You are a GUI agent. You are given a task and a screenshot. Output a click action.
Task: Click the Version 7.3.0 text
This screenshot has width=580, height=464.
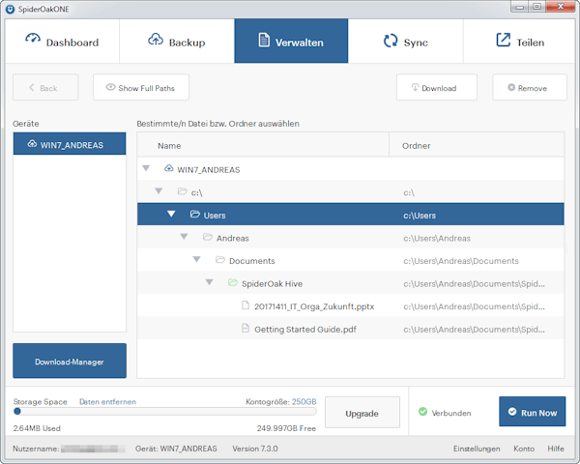point(255,449)
